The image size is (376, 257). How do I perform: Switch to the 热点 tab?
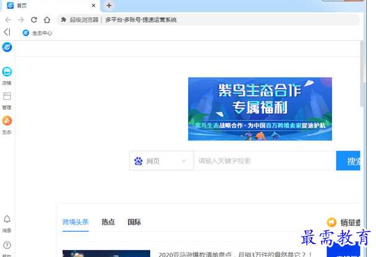tap(108, 222)
